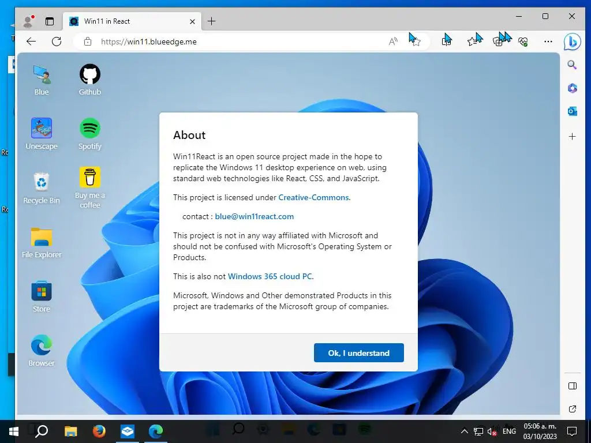Expand hidden system tray icons
The image size is (591, 443).
(465, 431)
